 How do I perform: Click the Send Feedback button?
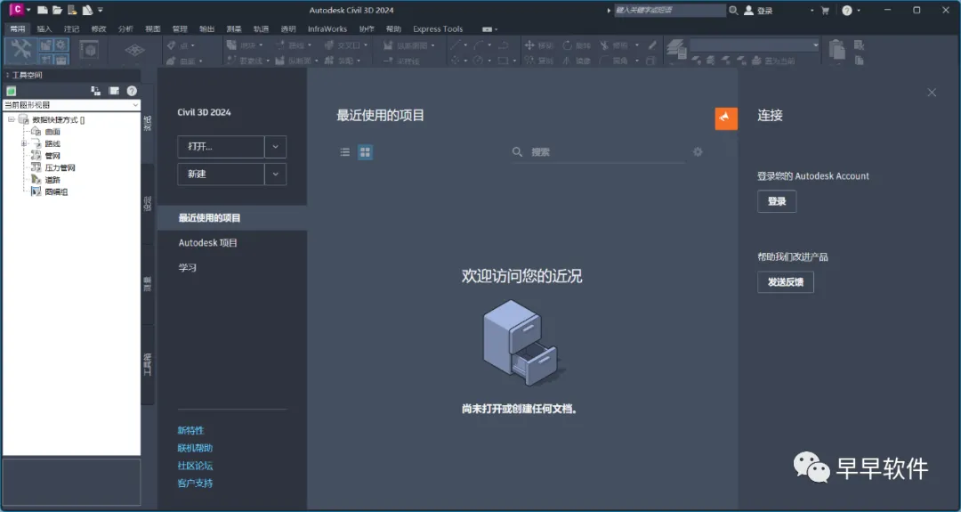coord(785,282)
